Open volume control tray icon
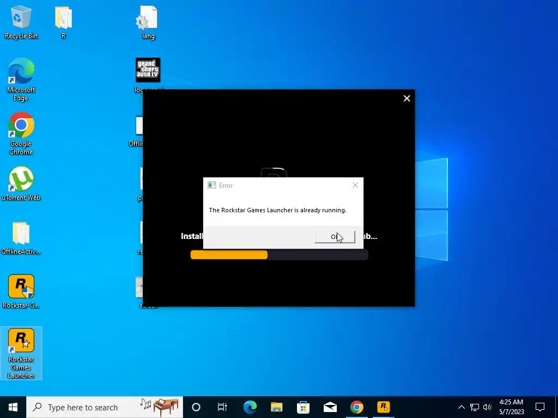 coord(487,407)
